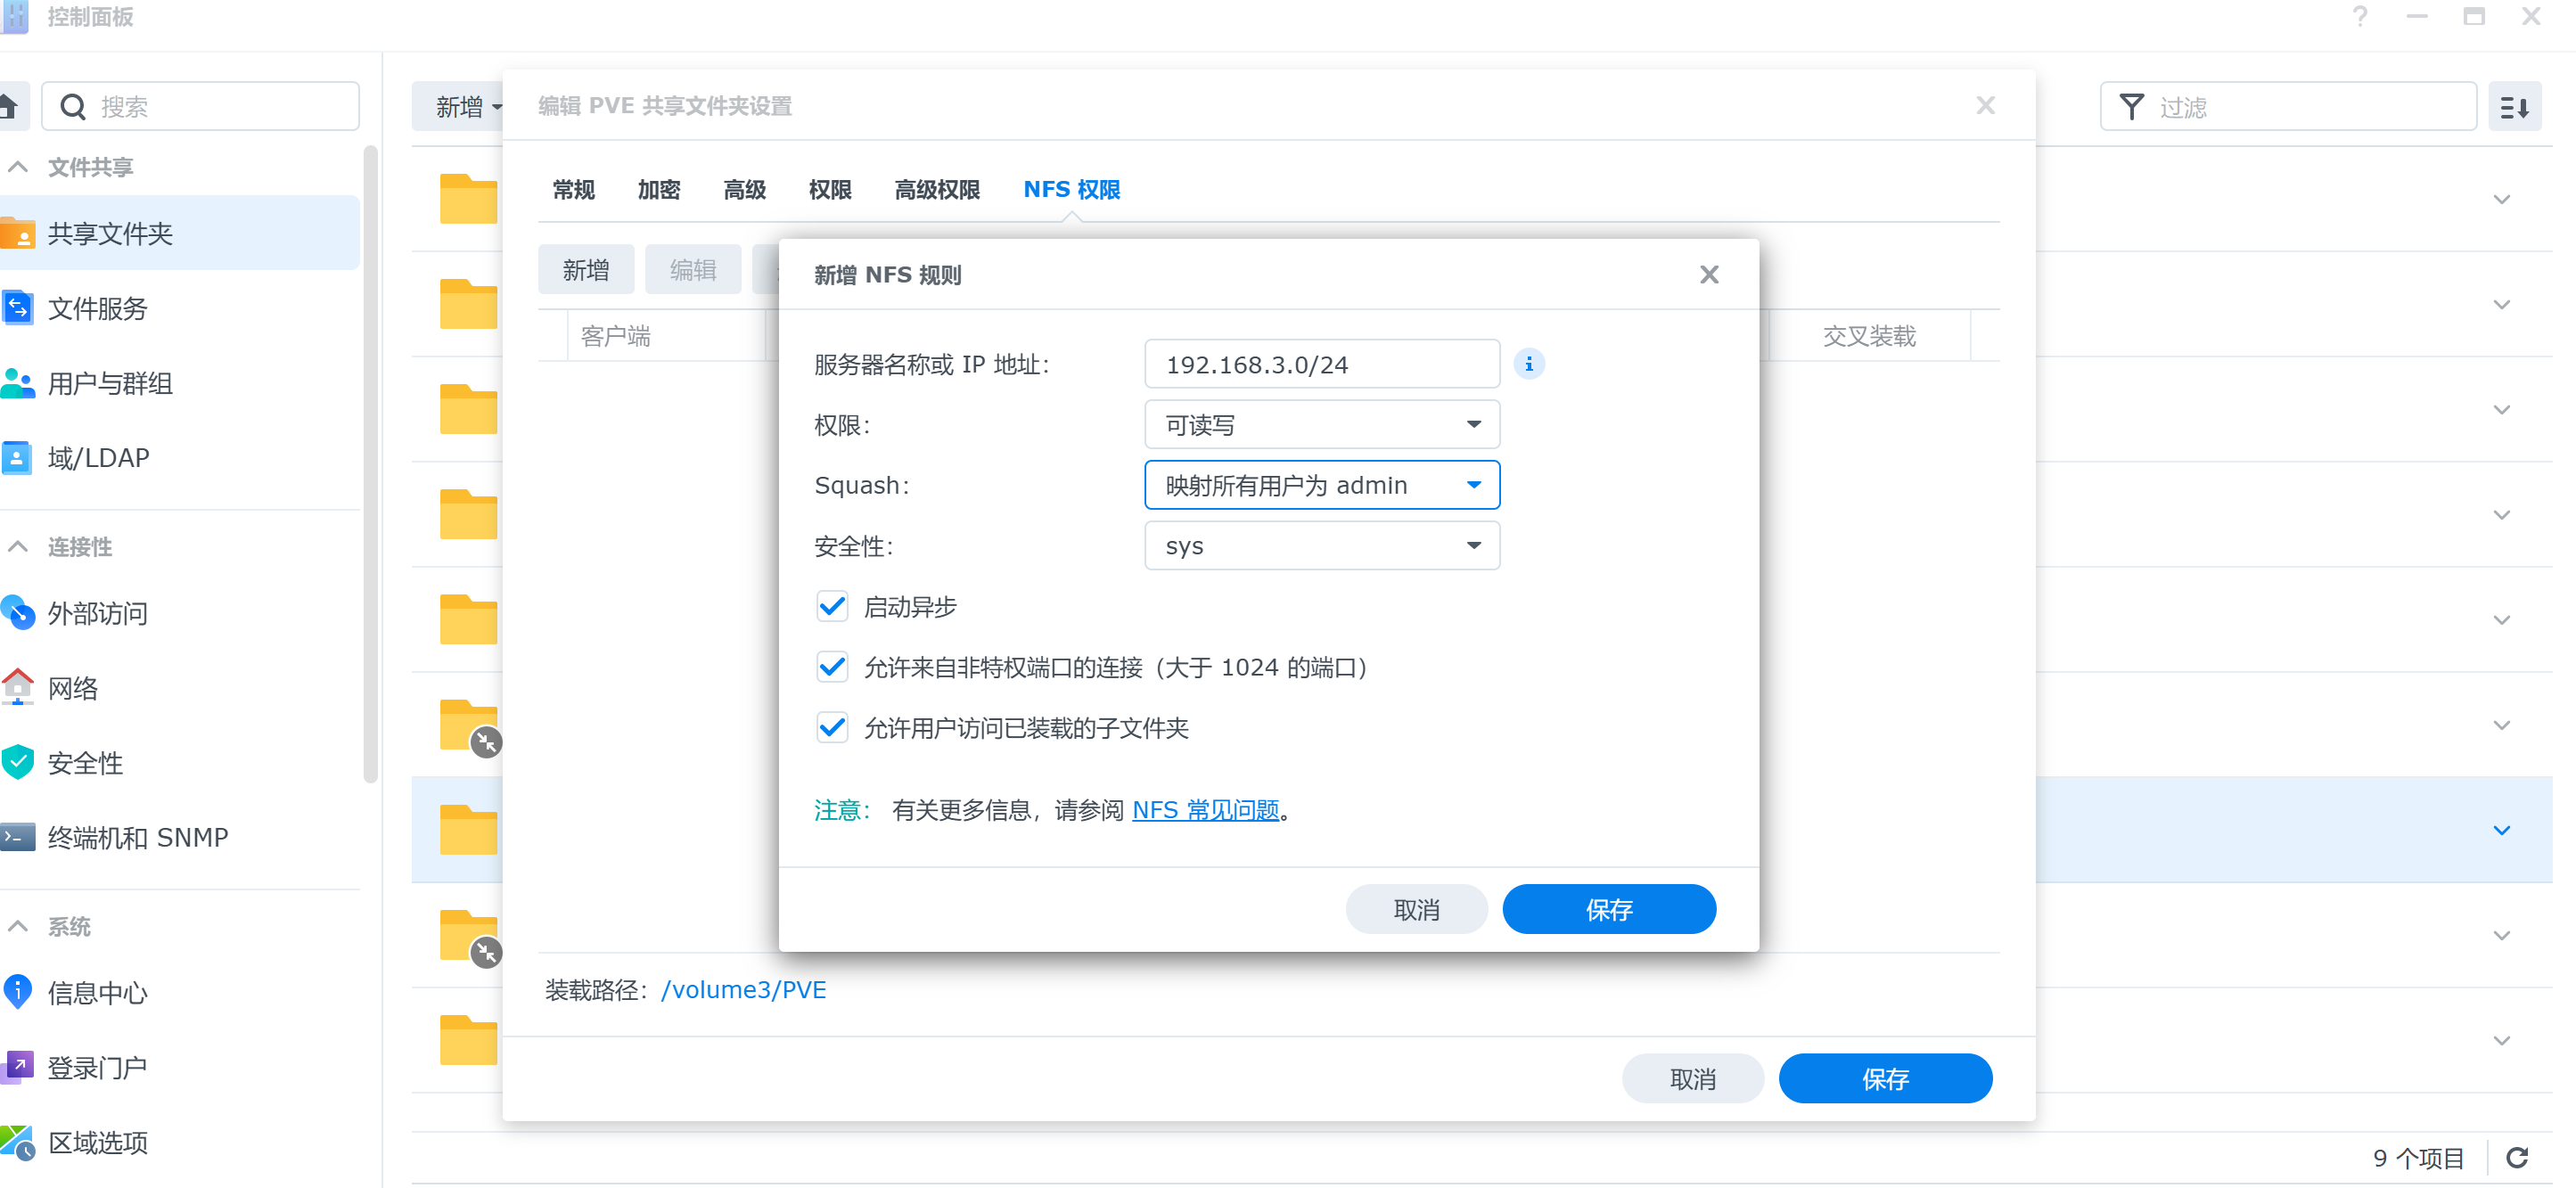Open 信息中心 in the sidebar

click(x=180, y=992)
